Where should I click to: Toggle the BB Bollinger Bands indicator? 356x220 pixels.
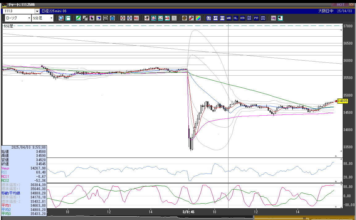(x=222, y=18)
